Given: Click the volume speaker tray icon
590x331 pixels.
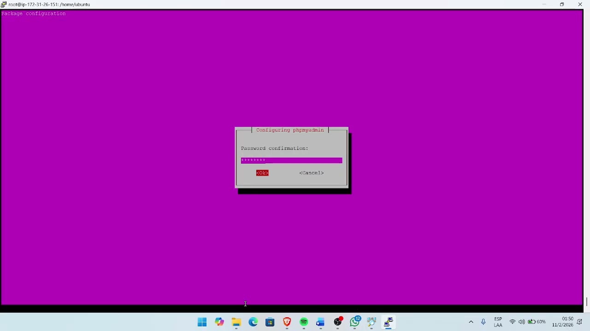Looking at the screenshot, I should 521,322.
